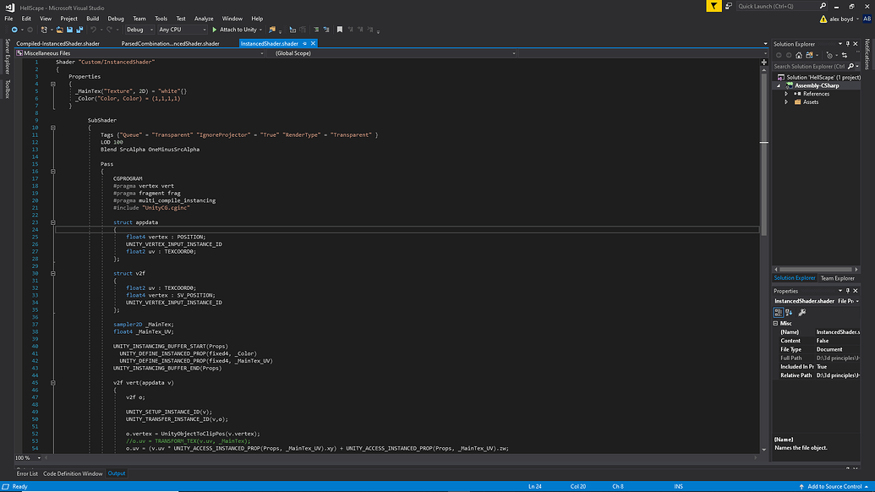Toggle auto-hide pin on Solution Explorer panel
Image resolution: width=875 pixels, height=492 pixels.
(x=850, y=43)
